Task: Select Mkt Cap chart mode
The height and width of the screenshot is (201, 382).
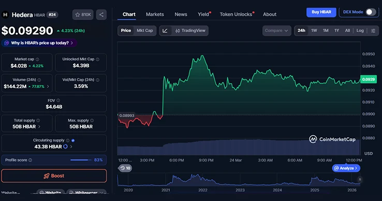Action: 145,31
